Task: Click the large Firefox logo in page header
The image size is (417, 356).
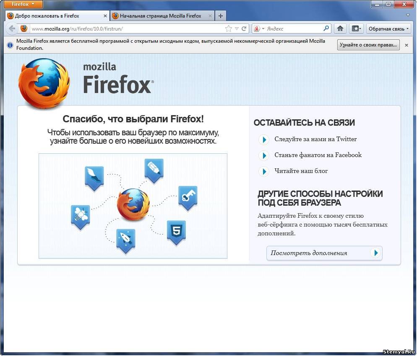Action: tap(44, 84)
